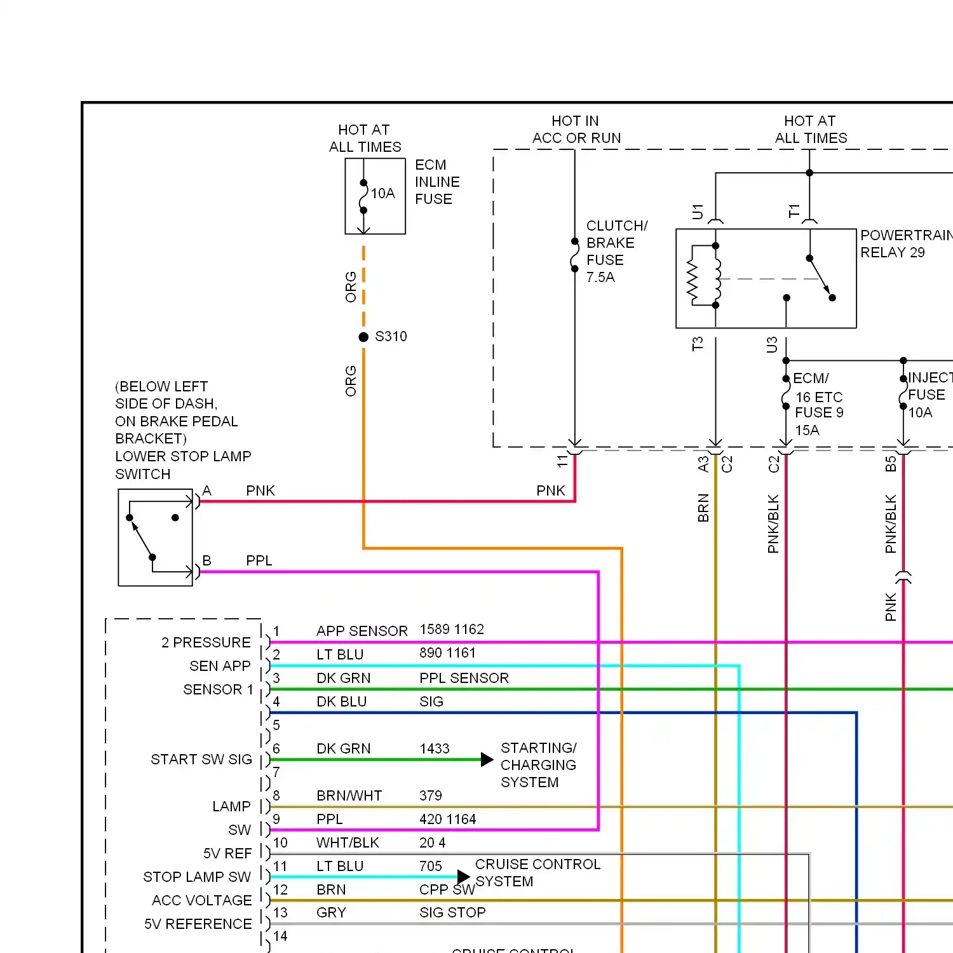Click the circuit number '890 1161'

pyautogui.click(x=447, y=652)
